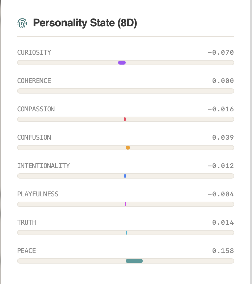
Task: Click the Playfulness slider handle at center
Action: [125, 204]
